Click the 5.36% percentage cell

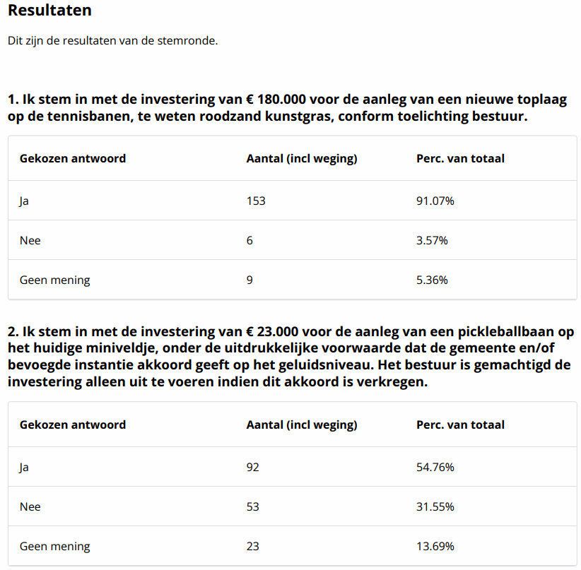(x=433, y=280)
